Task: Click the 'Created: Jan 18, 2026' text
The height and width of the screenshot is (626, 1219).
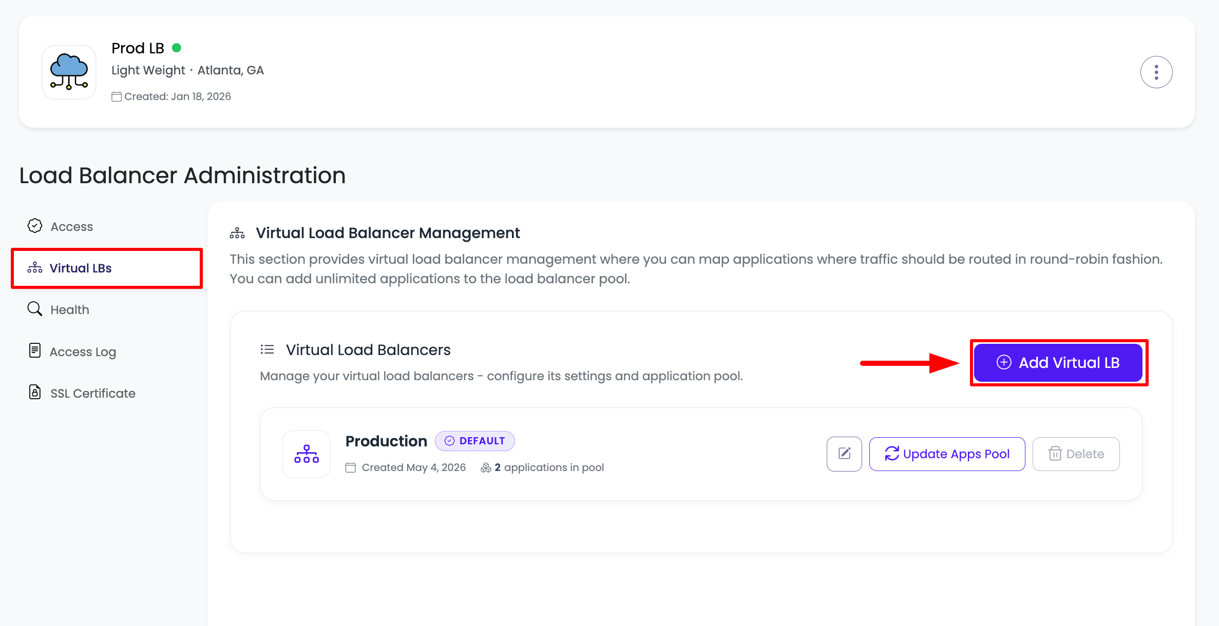Action: tap(178, 96)
